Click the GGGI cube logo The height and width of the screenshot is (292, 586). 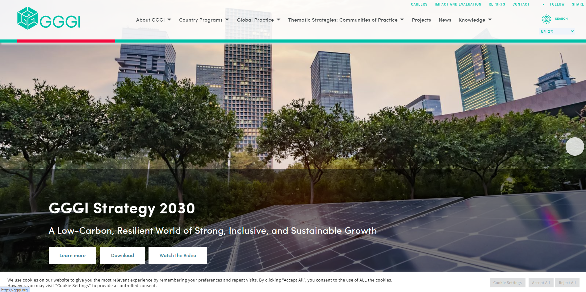[x=27, y=18]
